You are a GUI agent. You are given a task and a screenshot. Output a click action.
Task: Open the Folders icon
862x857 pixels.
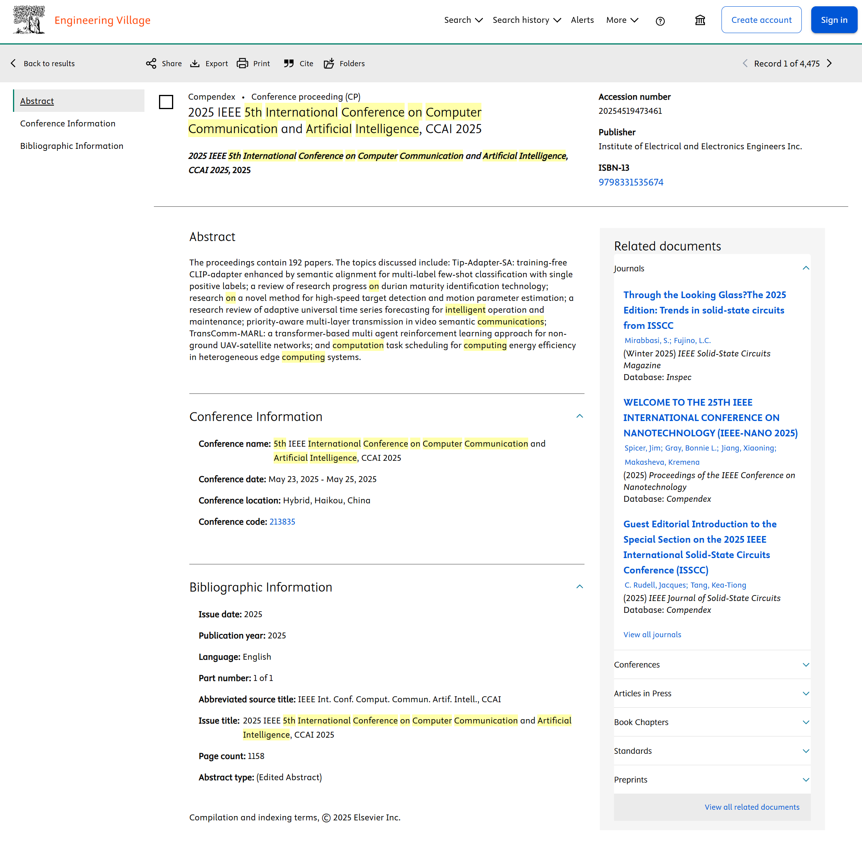[329, 63]
